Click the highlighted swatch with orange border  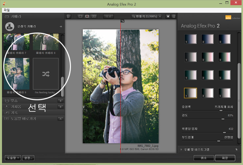190,93
